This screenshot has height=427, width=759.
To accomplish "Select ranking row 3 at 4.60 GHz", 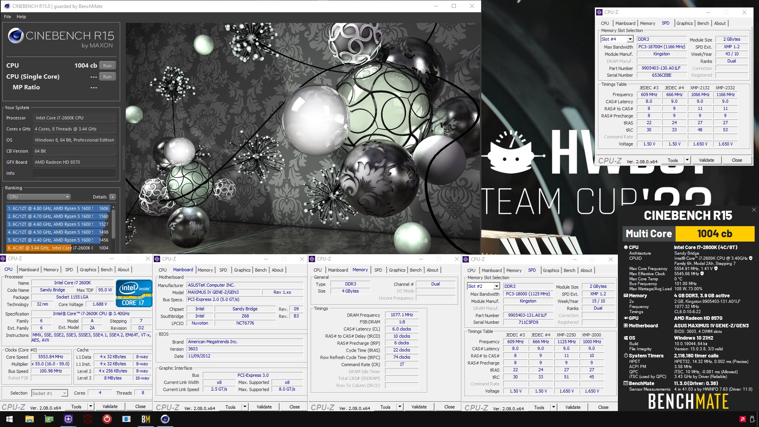I will click(58, 224).
